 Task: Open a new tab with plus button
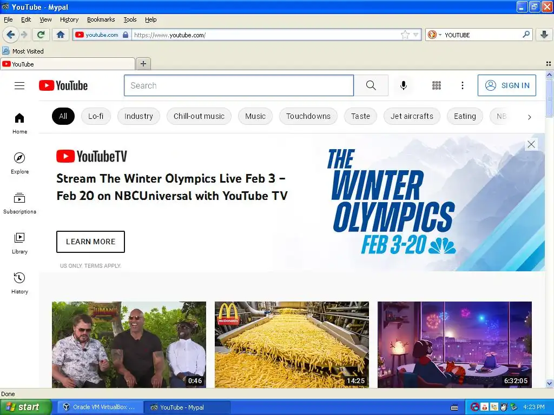point(143,64)
